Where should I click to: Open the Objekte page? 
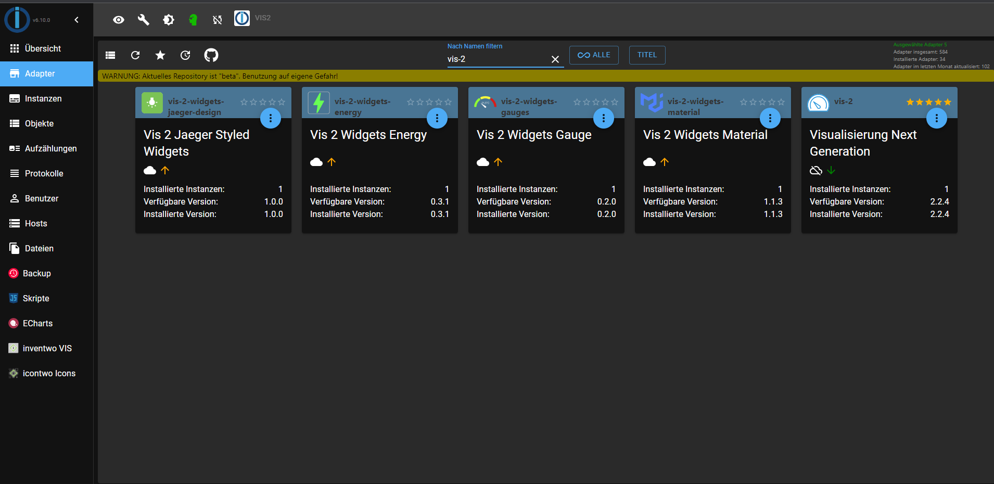click(x=46, y=123)
